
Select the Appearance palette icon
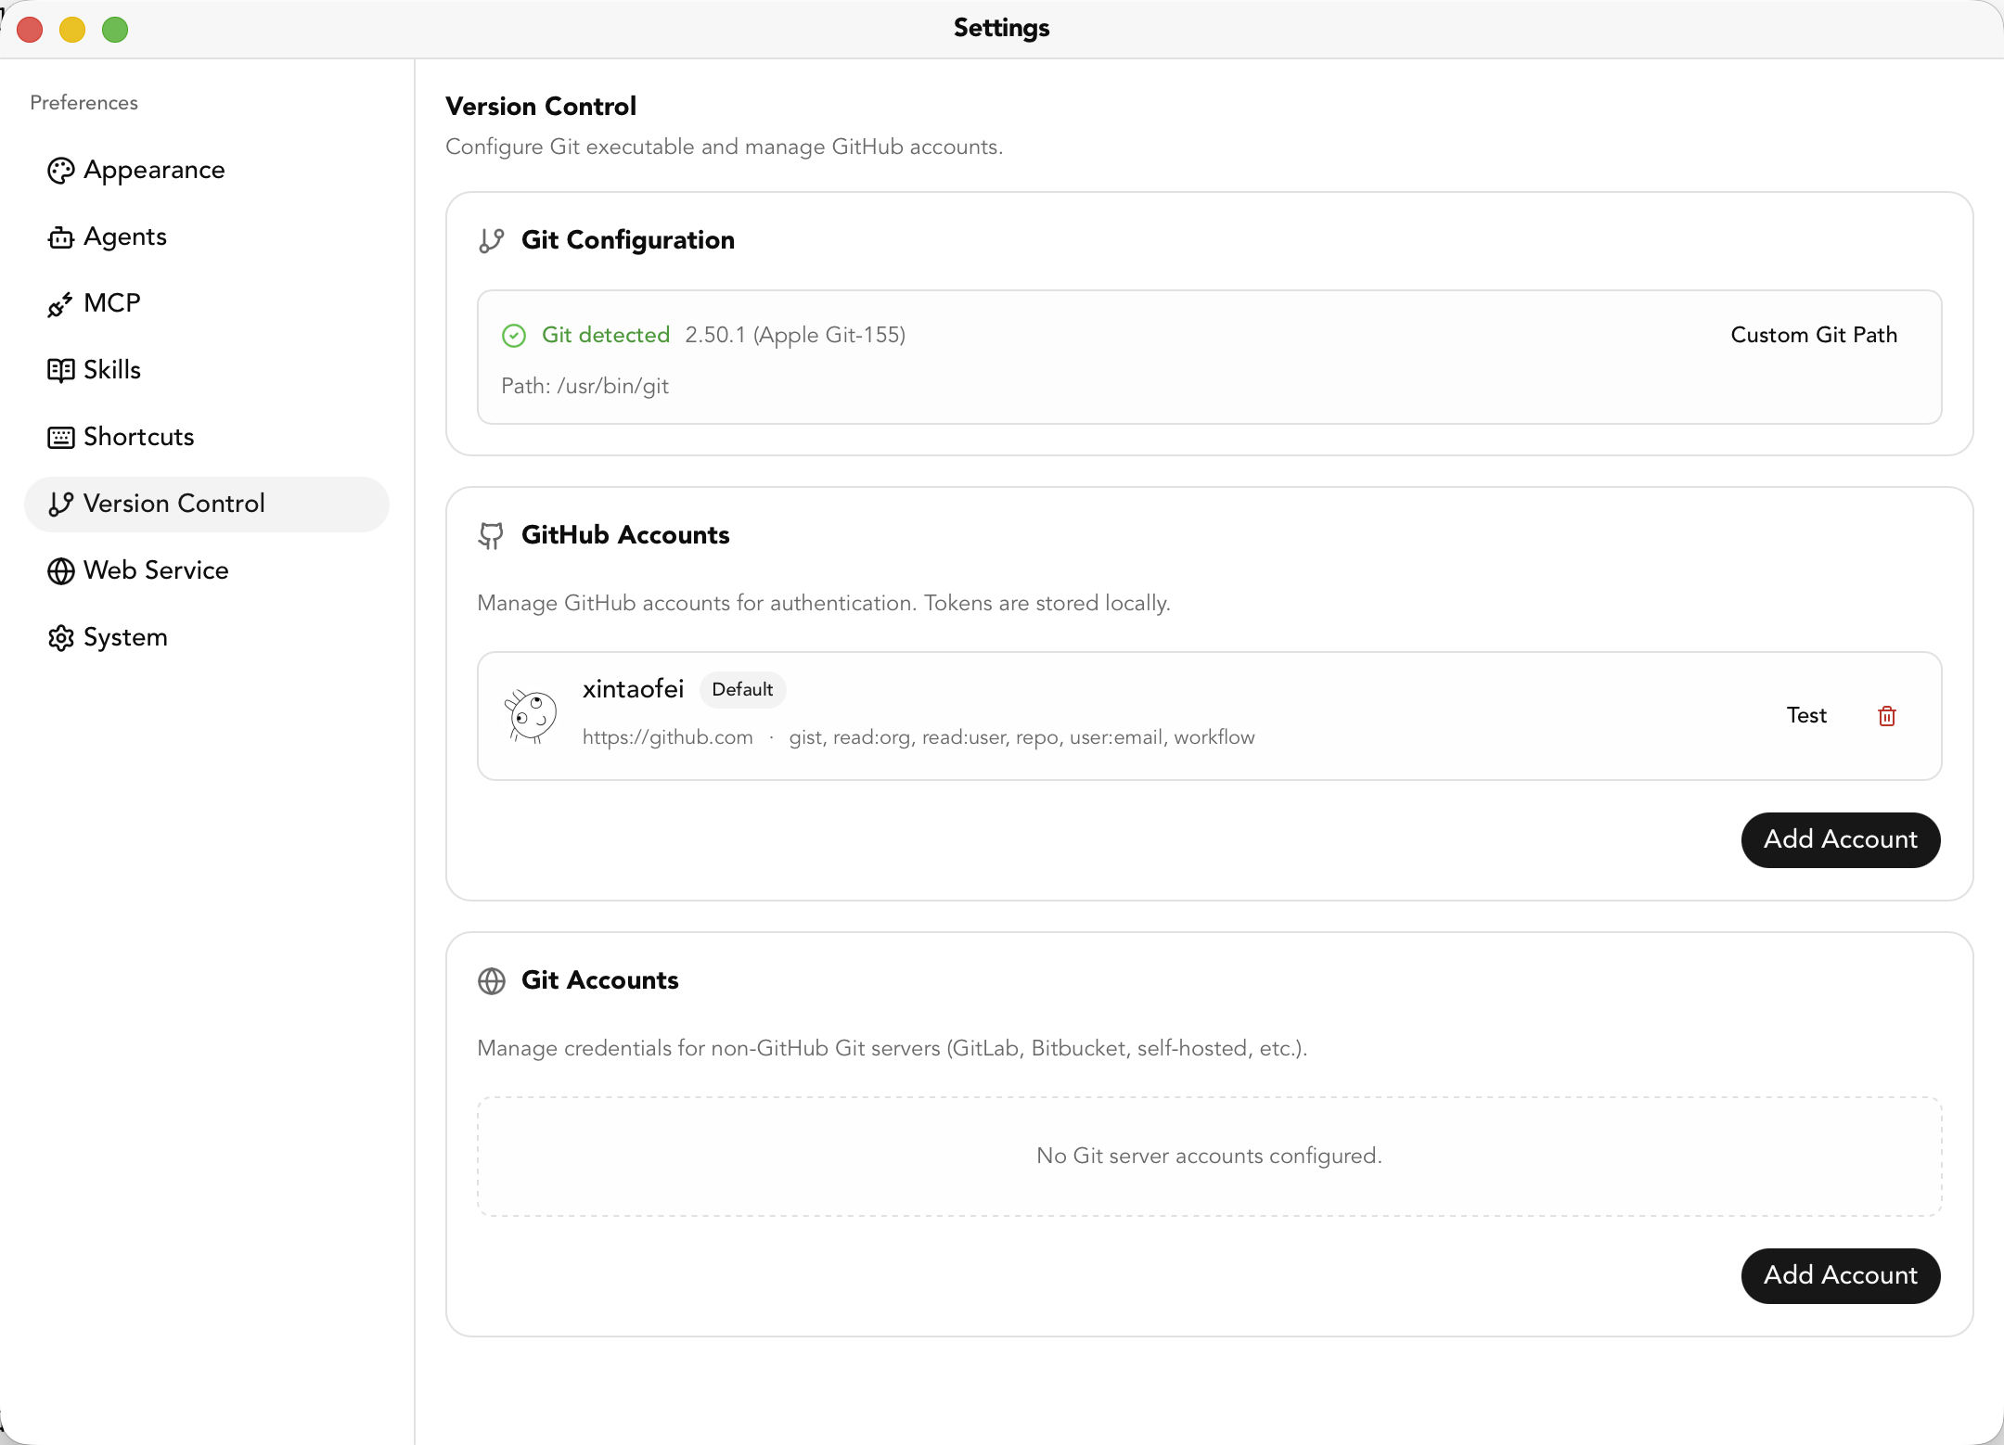click(x=61, y=171)
